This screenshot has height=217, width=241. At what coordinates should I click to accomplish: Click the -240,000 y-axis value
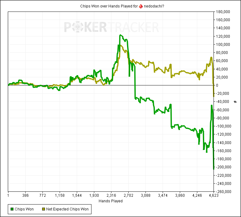(224, 183)
